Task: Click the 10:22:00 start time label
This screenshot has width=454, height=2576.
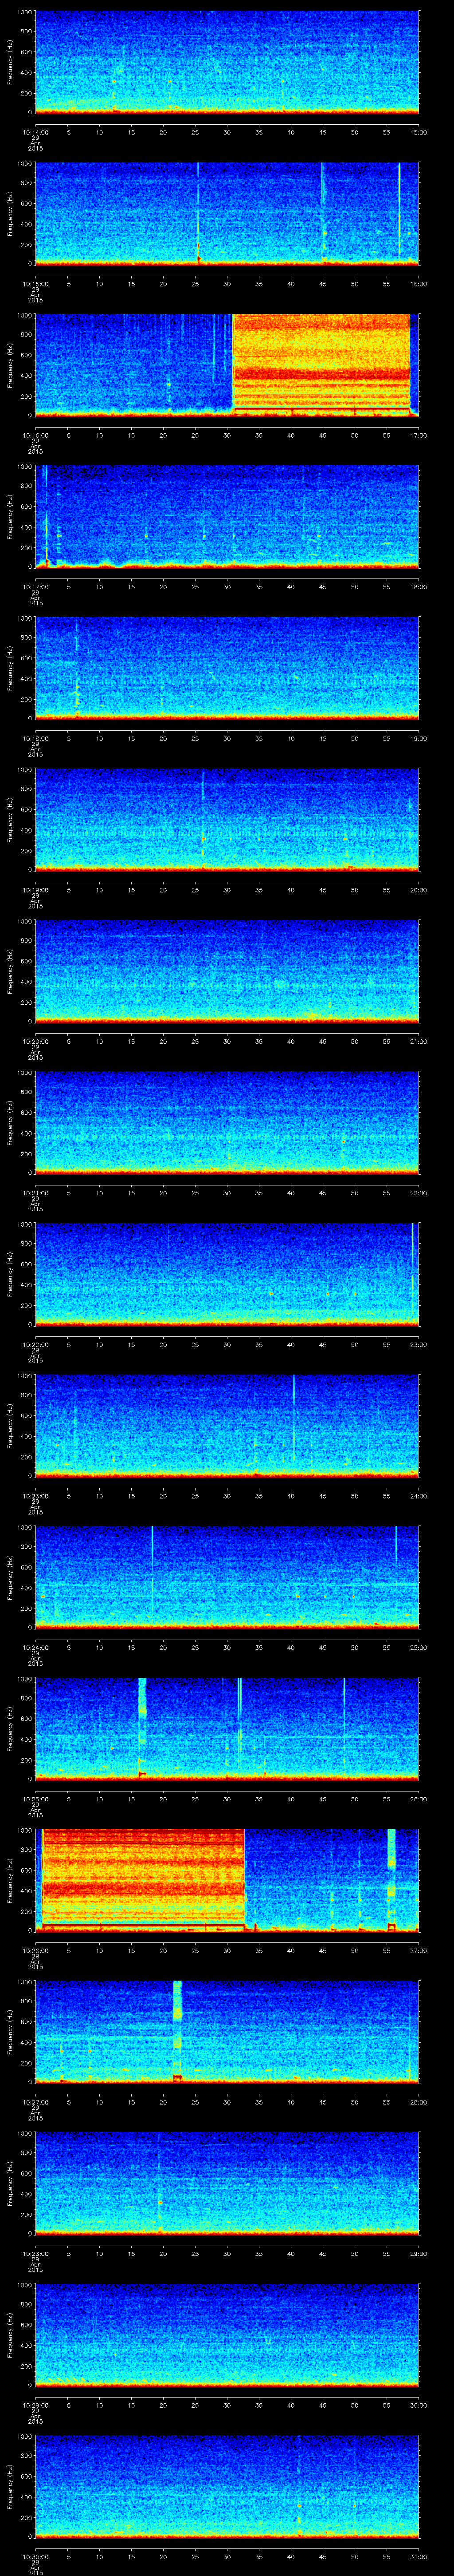Action: point(35,1345)
